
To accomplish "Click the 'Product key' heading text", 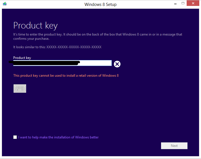I will tap(35, 26).
